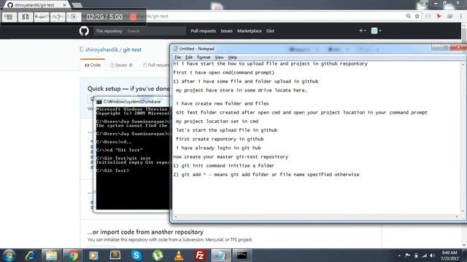Expand the plus create-new dropdown on GitHub
This screenshot has height=262, width=467.
coord(362,31)
